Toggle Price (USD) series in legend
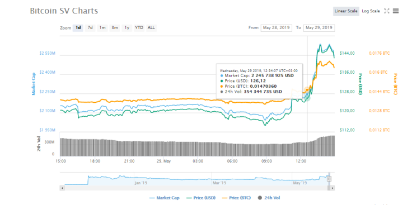Screen dimensions: 412x205 click(x=201, y=198)
